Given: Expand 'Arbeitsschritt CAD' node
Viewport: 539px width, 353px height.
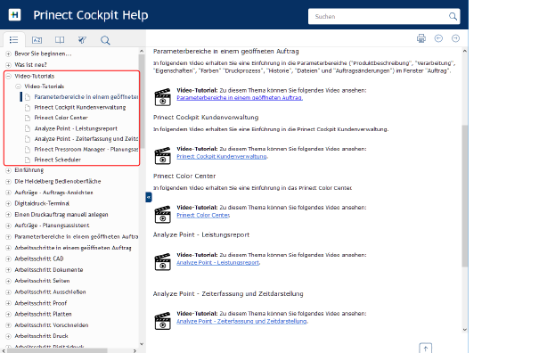Looking at the screenshot, I should (x=9, y=259).
